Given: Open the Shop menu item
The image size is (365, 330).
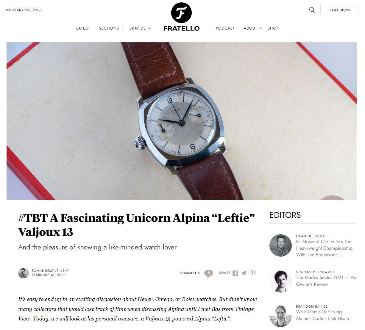Looking at the screenshot, I should pyautogui.click(x=273, y=28).
